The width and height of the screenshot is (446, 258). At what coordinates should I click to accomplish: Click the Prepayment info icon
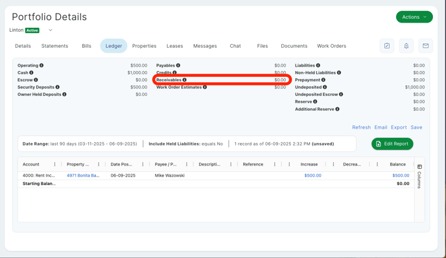pyautogui.click(x=323, y=80)
